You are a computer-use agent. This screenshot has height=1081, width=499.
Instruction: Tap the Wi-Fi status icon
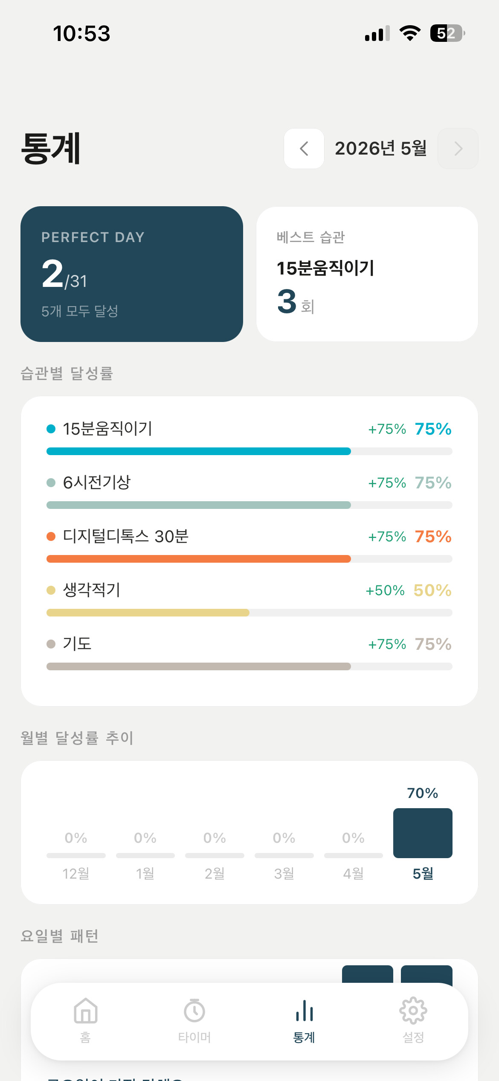(x=410, y=33)
